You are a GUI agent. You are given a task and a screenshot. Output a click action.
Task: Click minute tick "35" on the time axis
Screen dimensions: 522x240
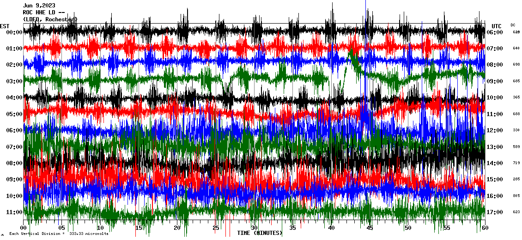pyautogui.click(x=292, y=228)
